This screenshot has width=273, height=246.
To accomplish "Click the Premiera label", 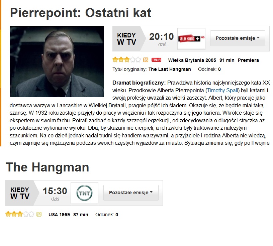I will tap(248, 60).
